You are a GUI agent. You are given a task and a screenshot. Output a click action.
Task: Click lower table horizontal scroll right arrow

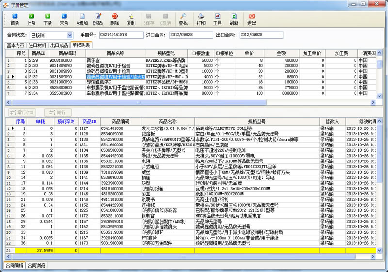(373, 256)
